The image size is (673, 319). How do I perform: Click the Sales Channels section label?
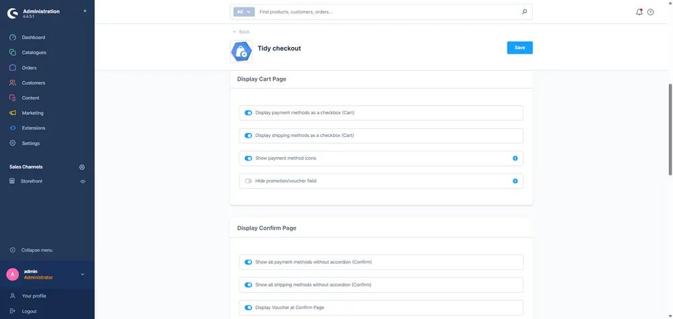click(26, 167)
